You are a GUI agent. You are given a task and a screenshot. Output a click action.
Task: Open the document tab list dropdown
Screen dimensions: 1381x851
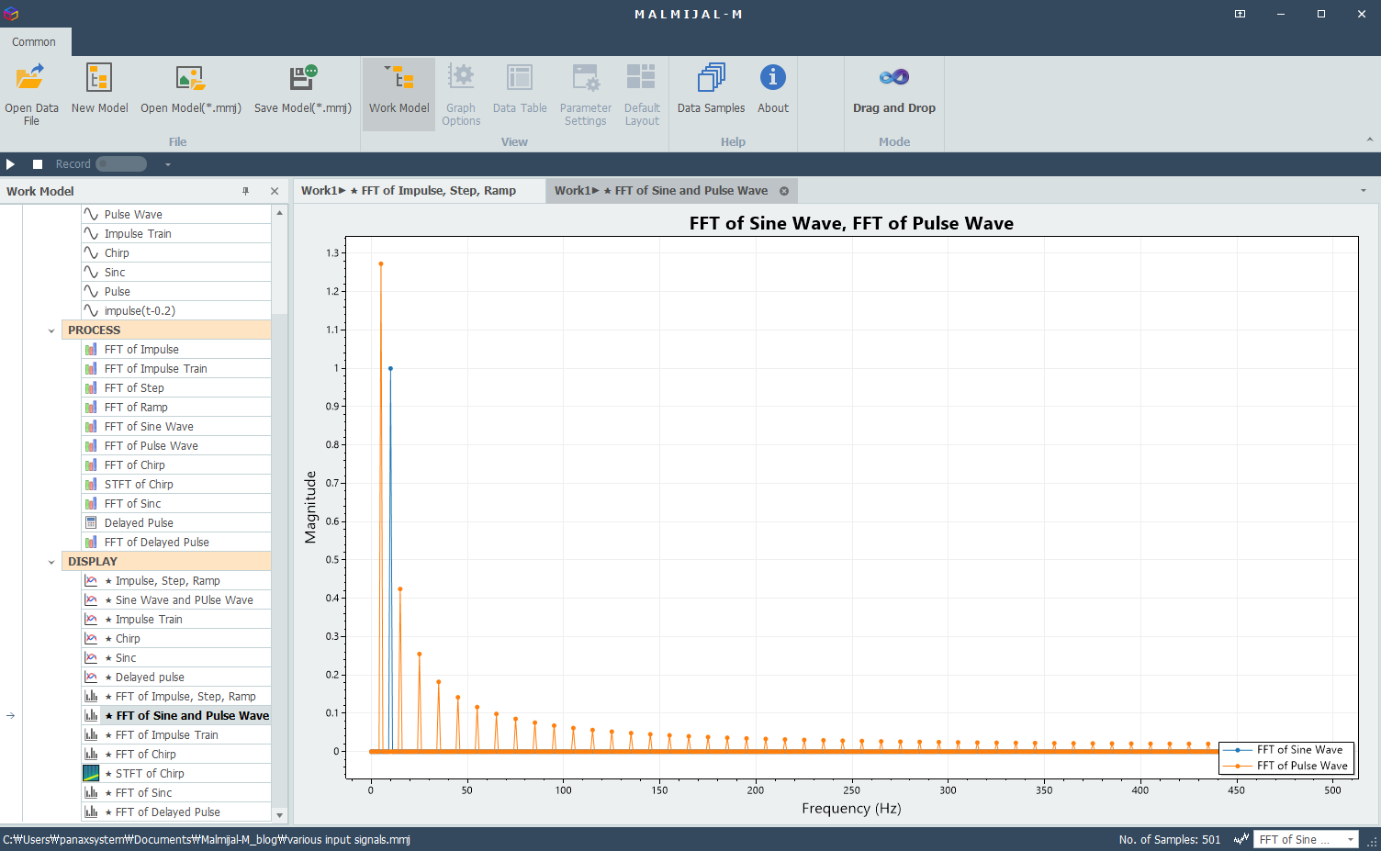coord(1363,191)
